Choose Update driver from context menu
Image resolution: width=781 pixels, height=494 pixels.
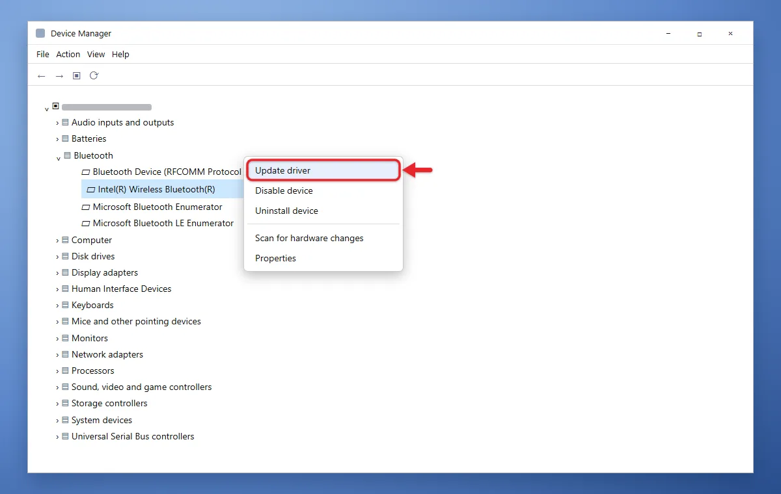[323, 170]
